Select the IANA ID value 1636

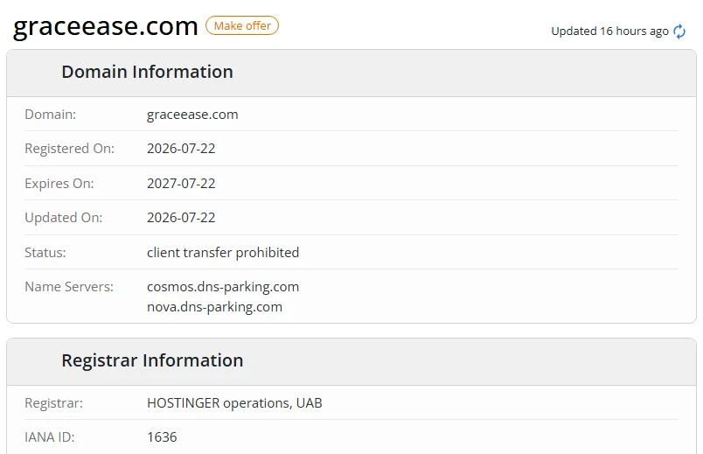click(x=162, y=437)
